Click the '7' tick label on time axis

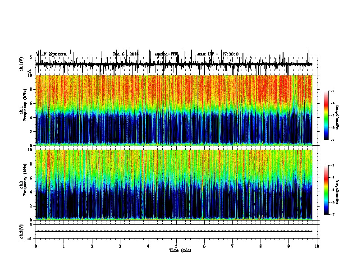pyautogui.click(x=233, y=246)
